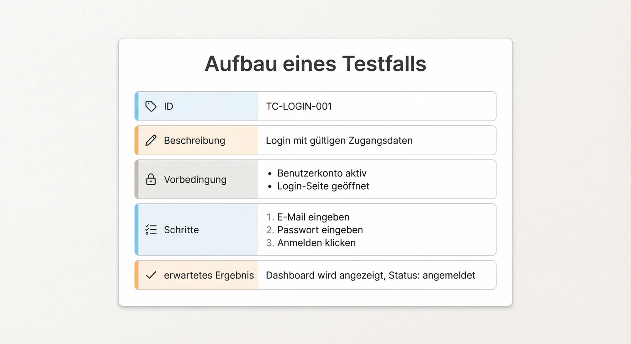Click the blue ID label cell
The height and width of the screenshot is (344, 631).
click(195, 106)
